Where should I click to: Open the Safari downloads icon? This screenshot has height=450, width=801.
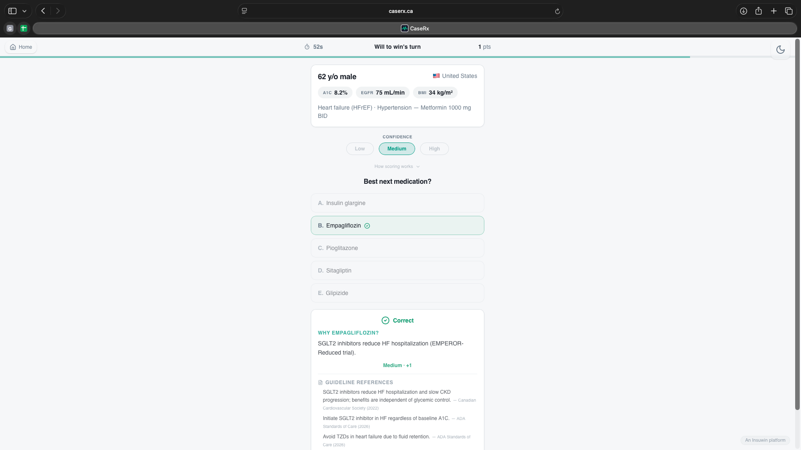coord(743,11)
